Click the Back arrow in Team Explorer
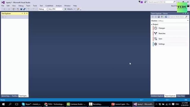The width and height of the screenshot is (190, 107). point(153,17)
